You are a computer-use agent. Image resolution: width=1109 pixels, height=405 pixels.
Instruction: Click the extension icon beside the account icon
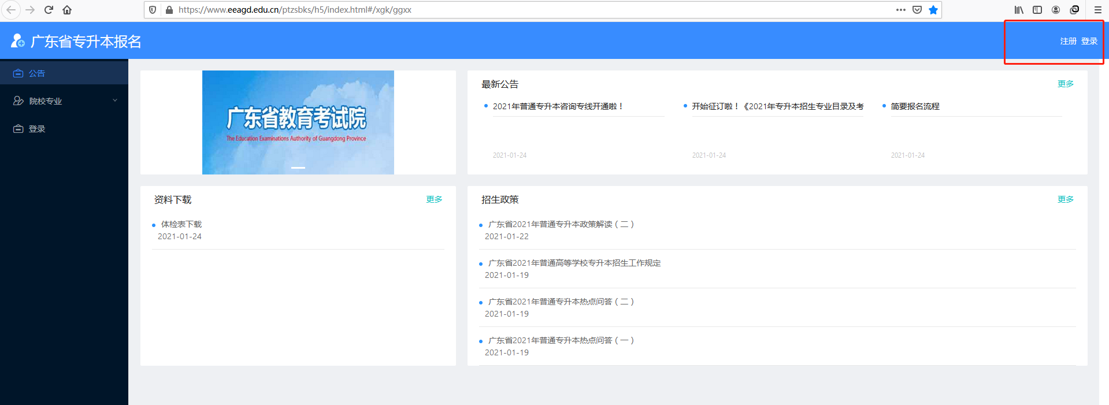pyautogui.click(x=1074, y=10)
